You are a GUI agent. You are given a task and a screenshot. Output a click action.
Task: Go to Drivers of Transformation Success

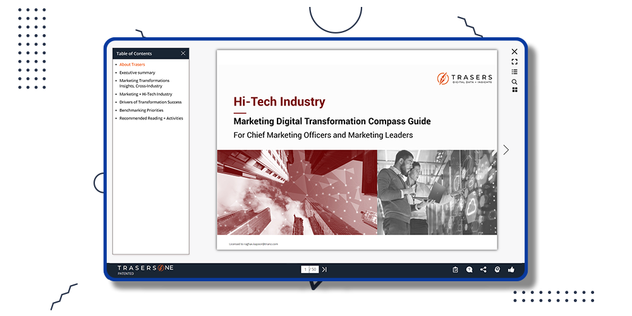coord(150,102)
